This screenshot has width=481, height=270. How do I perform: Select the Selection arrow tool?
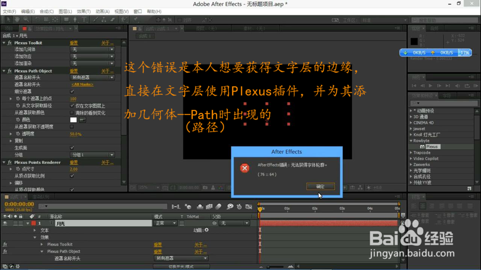[8, 20]
